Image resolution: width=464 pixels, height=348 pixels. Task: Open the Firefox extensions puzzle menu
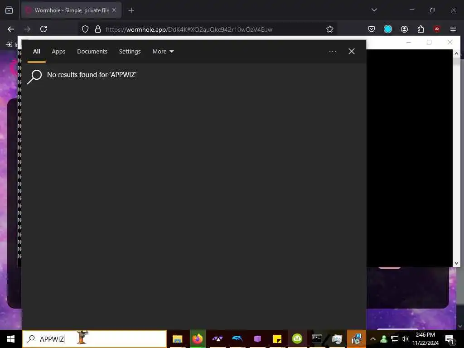pos(420,29)
